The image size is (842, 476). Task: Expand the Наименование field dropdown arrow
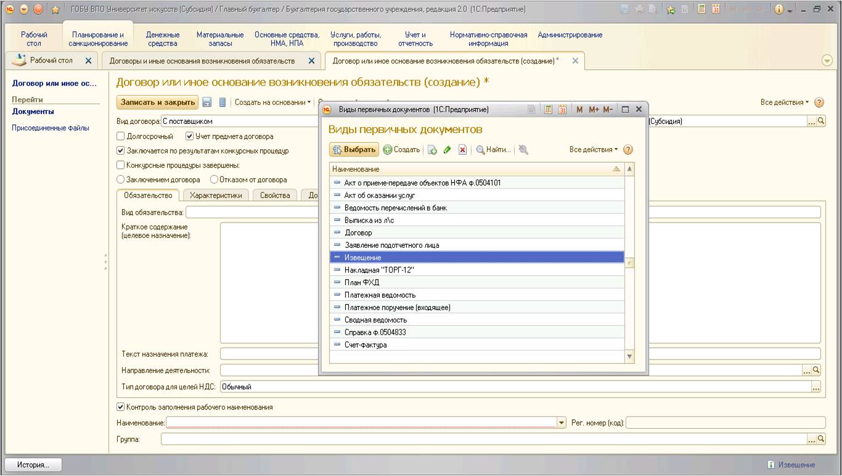point(562,422)
